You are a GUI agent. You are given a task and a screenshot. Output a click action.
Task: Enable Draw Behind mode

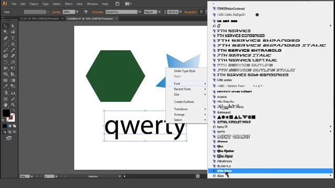point(9,132)
